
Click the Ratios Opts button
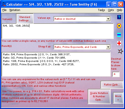click(112, 85)
